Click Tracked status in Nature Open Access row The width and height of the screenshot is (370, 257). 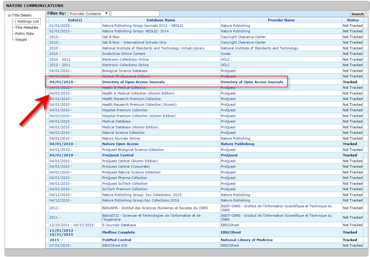(350, 144)
